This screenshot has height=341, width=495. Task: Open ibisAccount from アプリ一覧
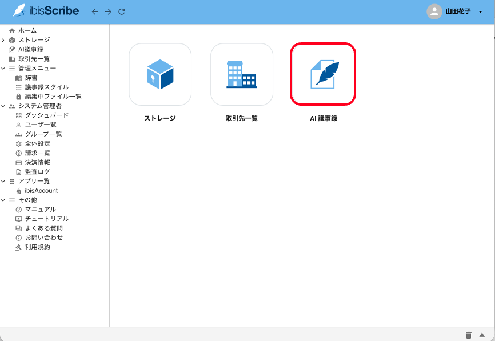click(x=41, y=191)
